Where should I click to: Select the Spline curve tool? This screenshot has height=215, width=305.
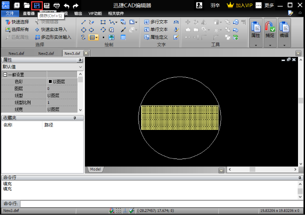point(83,37)
